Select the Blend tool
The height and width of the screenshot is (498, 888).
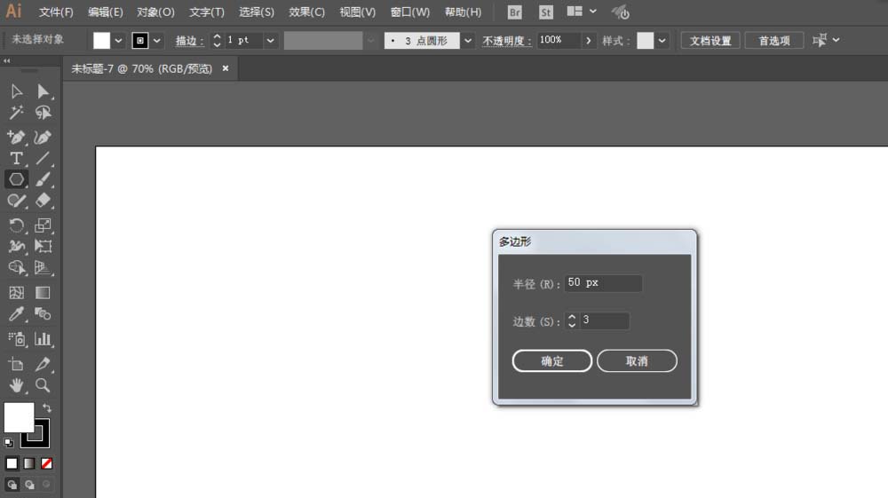[43, 314]
